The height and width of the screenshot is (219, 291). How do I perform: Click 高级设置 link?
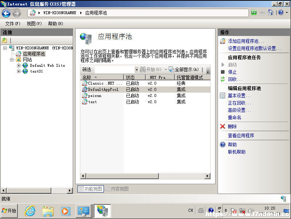coord(239,110)
